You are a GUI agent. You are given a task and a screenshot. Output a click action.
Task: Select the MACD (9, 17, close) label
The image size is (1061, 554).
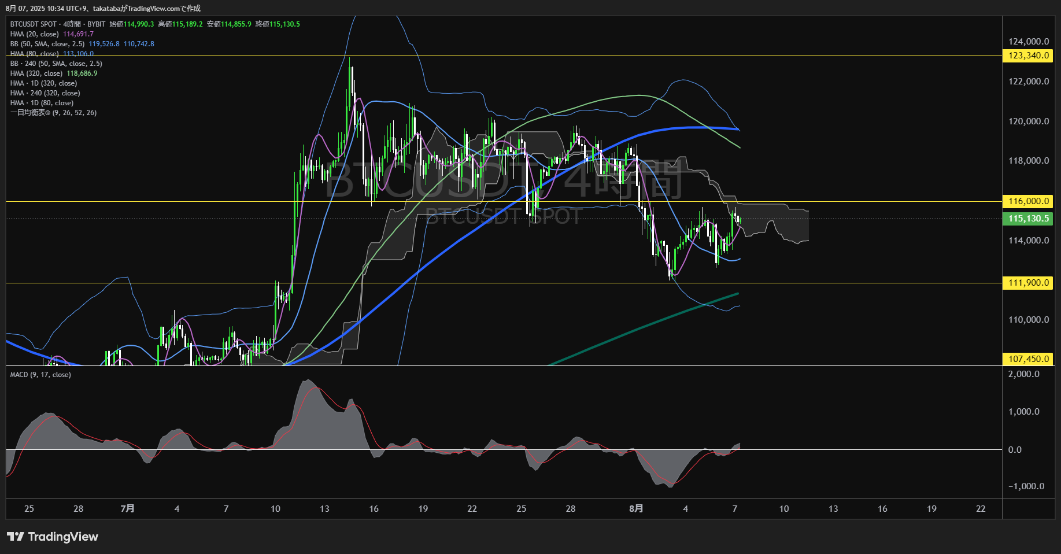(40, 375)
